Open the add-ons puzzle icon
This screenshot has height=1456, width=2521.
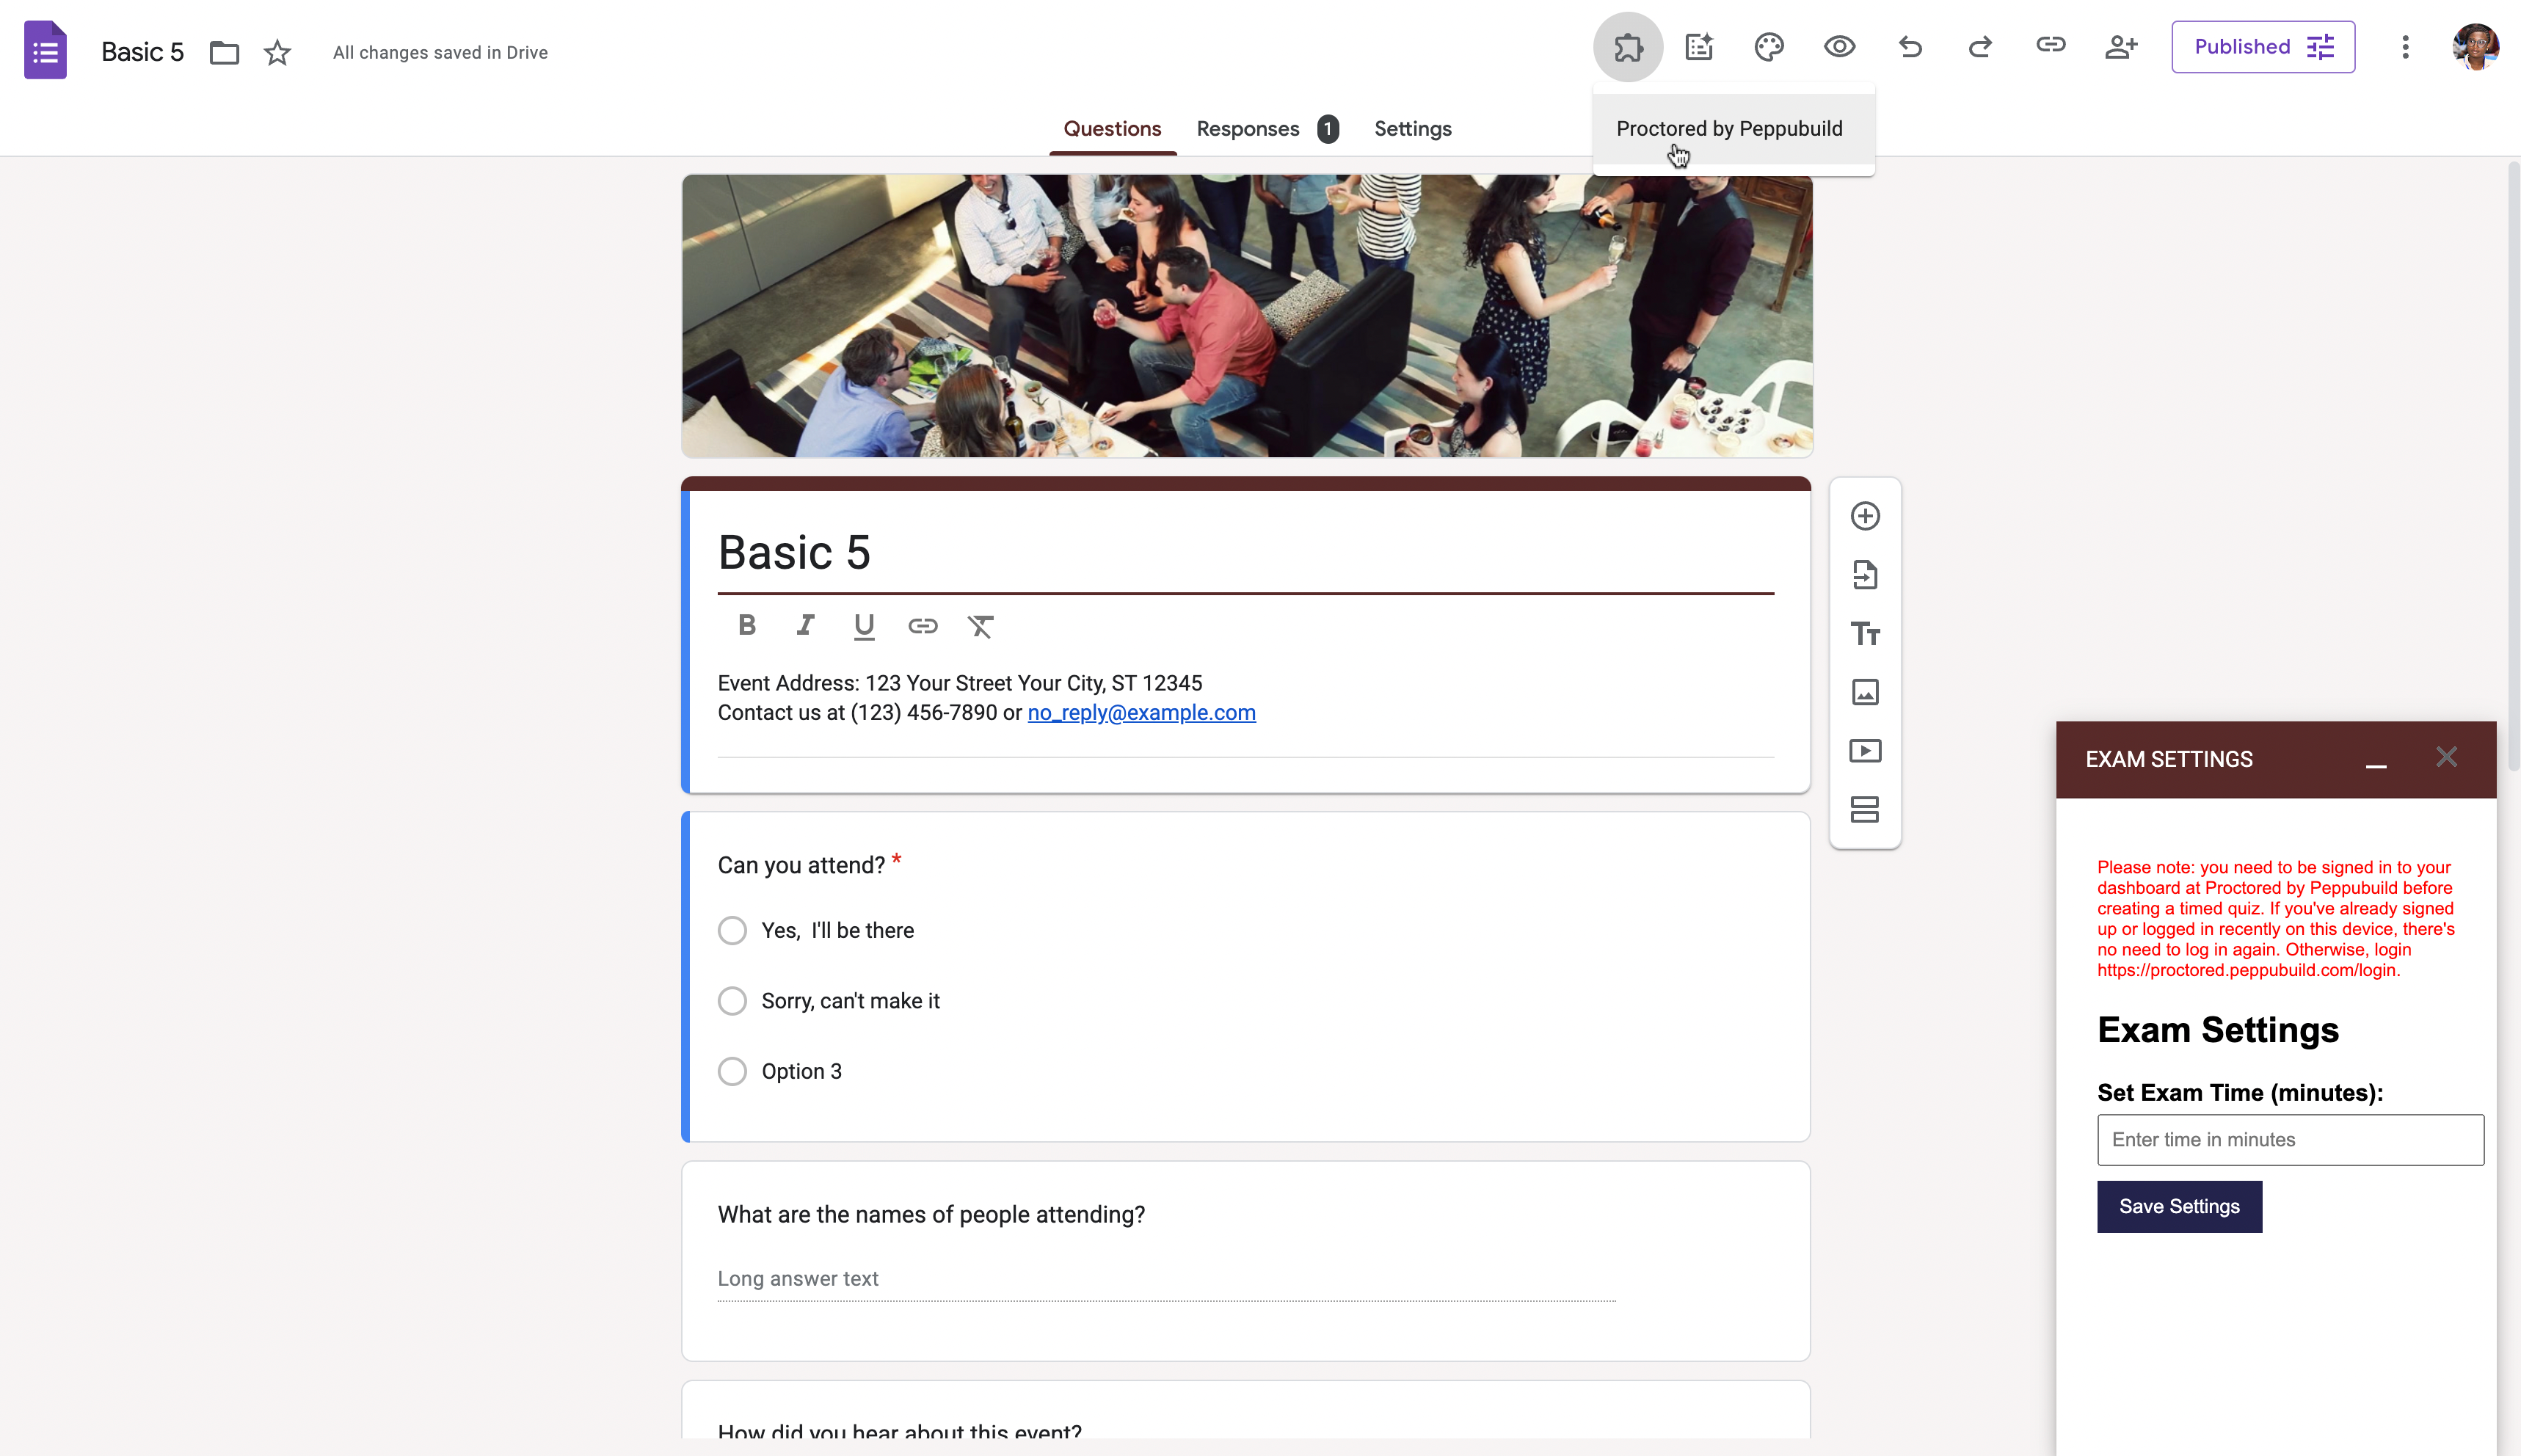coord(1628,47)
